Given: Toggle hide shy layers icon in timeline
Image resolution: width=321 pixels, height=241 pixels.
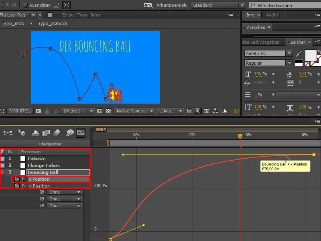Looking at the screenshot, I should click(36, 133).
